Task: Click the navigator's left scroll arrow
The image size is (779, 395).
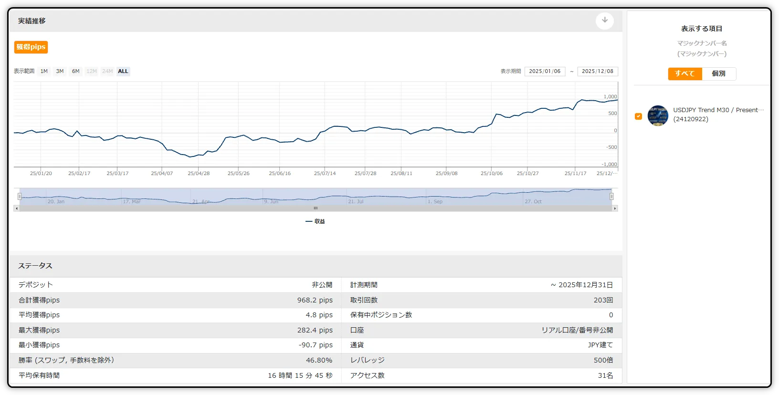Action: coord(17,208)
